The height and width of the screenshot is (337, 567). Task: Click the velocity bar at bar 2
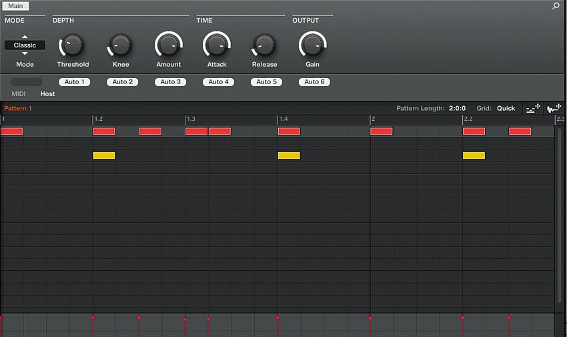pos(370,326)
